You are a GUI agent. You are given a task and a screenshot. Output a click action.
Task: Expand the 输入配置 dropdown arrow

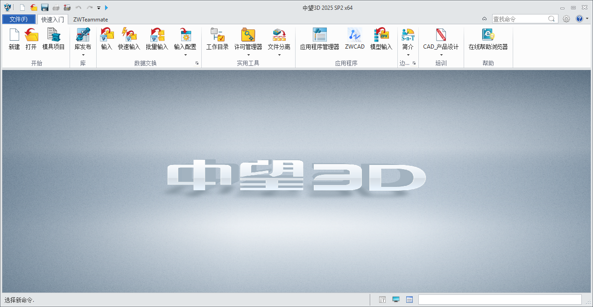pyautogui.click(x=185, y=55)
